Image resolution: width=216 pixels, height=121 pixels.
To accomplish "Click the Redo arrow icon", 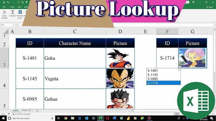I will coord(13,2).
